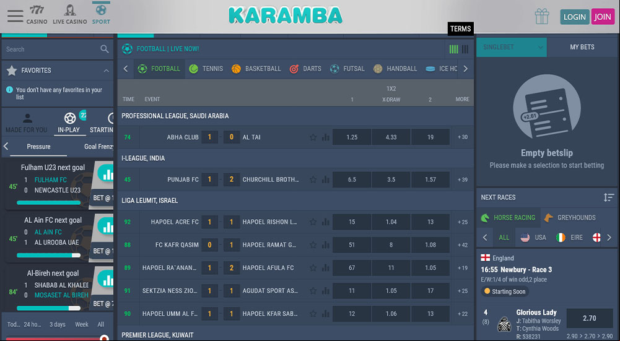Click the Login button
Screen dimensions: 620x341
point(575,17)
